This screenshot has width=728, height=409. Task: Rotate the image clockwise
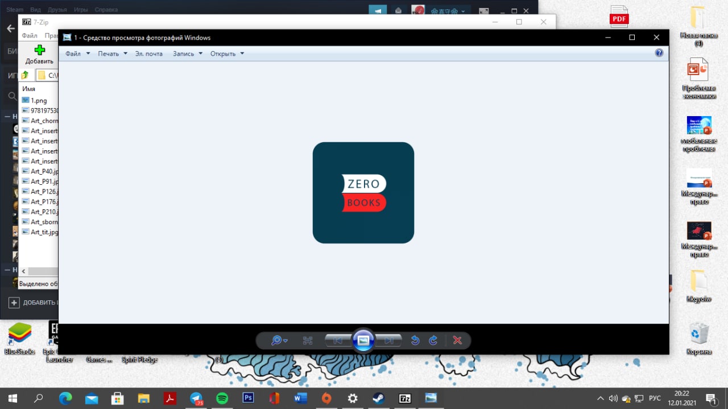click(x=433, y=341)
